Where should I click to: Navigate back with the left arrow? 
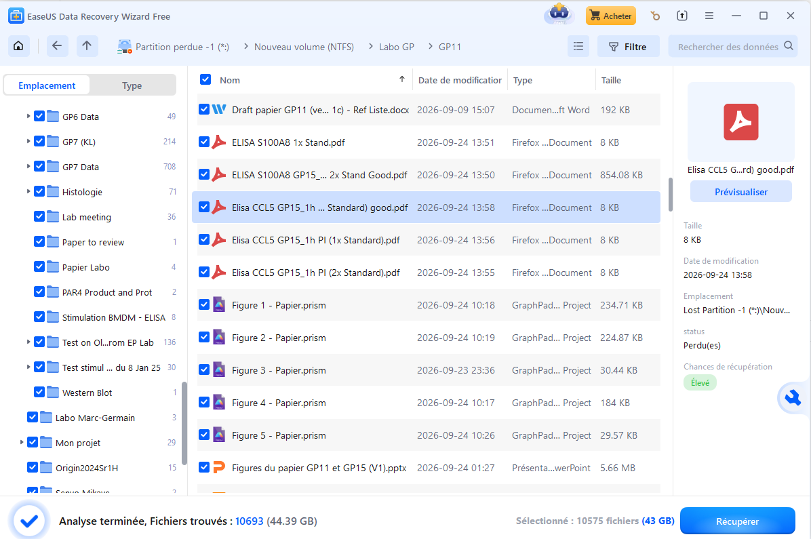click(x=57, y=46)
